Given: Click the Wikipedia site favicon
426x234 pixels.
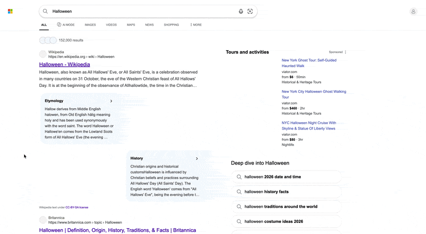Looking at the screenshot, I should [x=43, y=54].
